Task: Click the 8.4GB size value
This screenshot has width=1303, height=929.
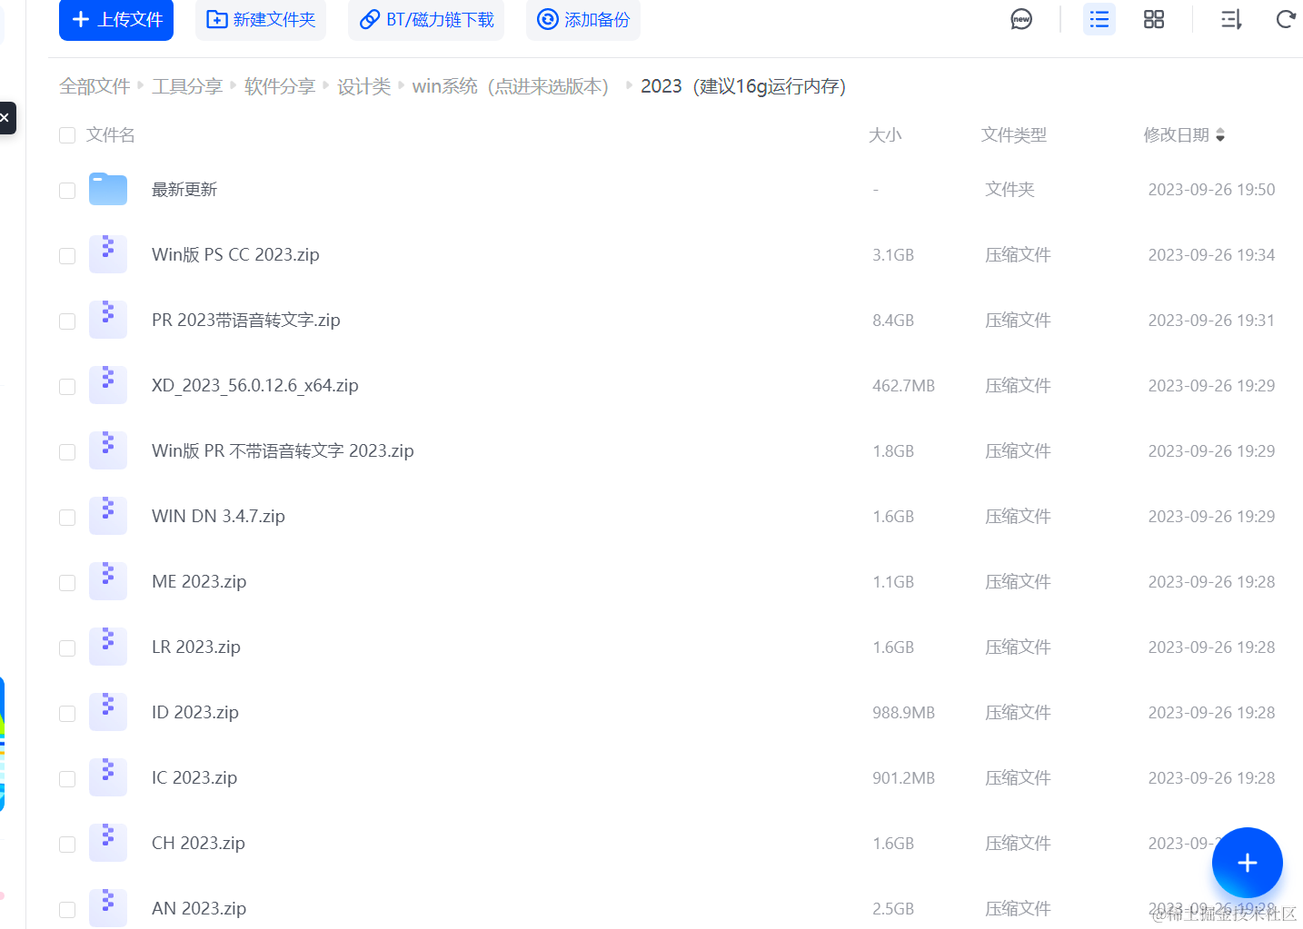Action: (893, 321)
